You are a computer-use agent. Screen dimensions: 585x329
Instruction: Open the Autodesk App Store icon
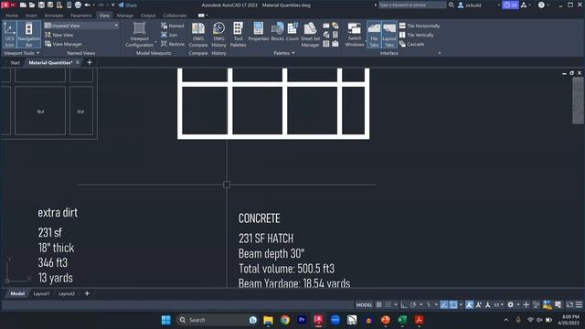pyautogui.click(x=524, y=5)
